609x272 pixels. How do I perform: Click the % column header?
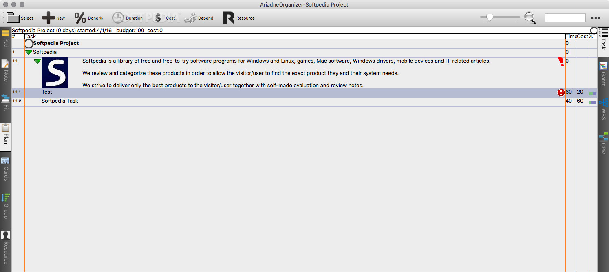[x=591, y=37]
